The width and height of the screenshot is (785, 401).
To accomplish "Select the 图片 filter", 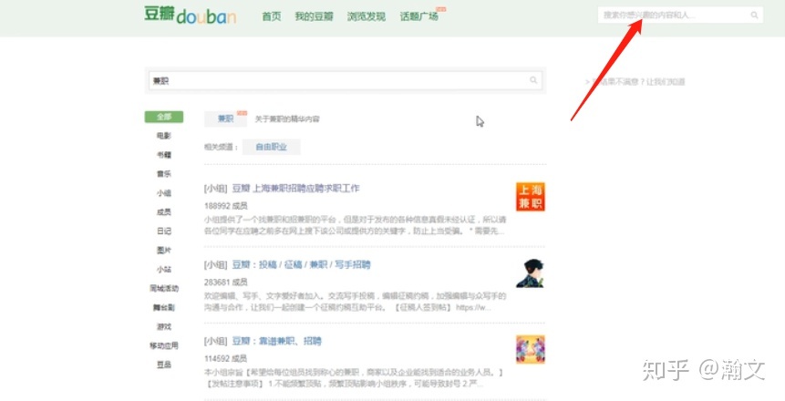I will coord(164,250).
